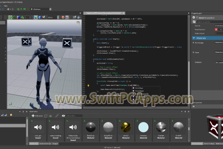Switch to the Asset errors tab
Screen dimensions: 223x149
click(45, 144)
